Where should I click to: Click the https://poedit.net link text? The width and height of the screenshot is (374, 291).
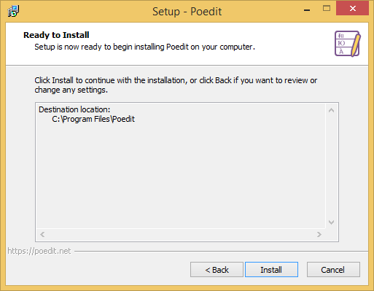(39, 251)
